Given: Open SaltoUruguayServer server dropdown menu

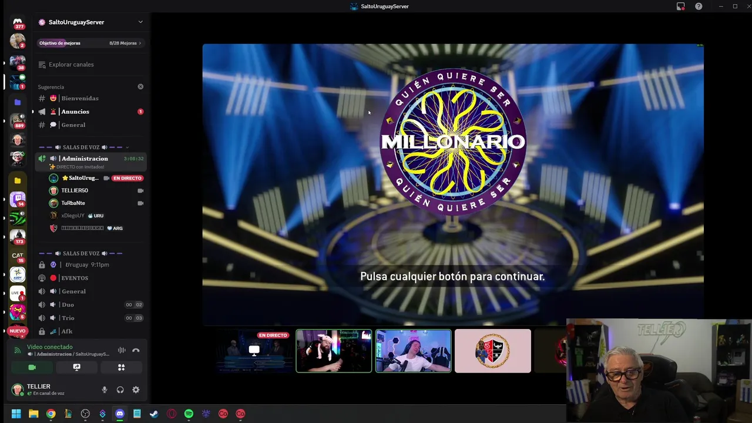Looking at the screenshot, I should click(140, 22).
